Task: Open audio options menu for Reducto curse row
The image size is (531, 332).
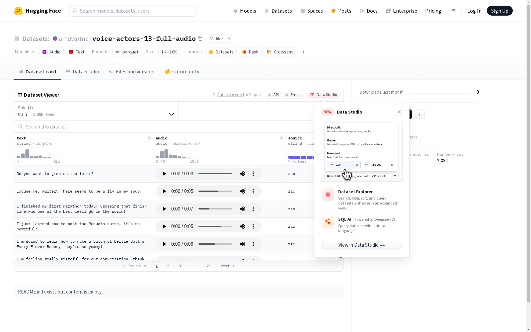Action: [x=253, y=226]
